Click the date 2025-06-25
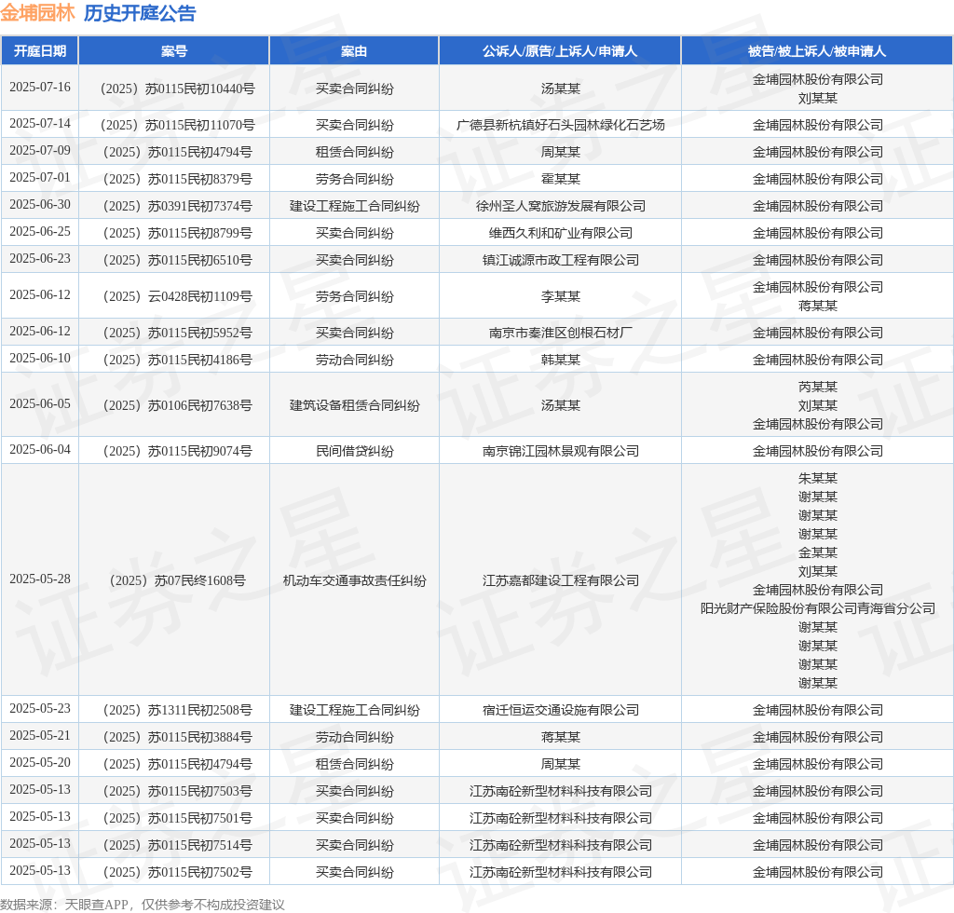 click(40, 231)
